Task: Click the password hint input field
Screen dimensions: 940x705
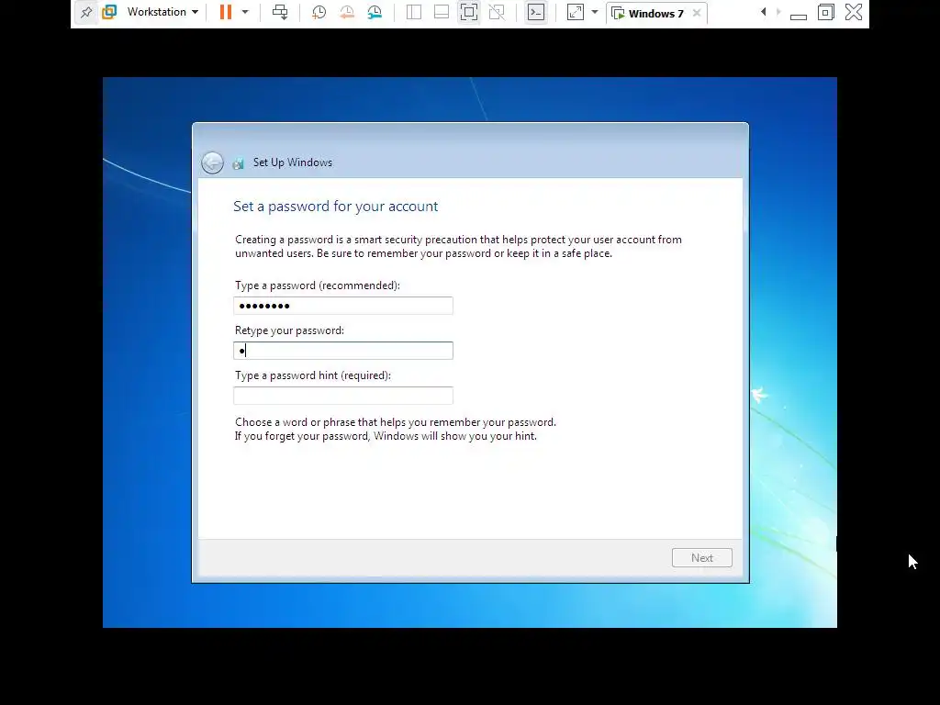Action: coord(343,396)
